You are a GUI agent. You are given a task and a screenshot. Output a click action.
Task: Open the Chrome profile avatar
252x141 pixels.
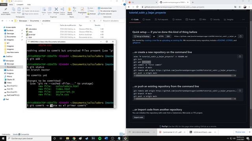(245, 7)
